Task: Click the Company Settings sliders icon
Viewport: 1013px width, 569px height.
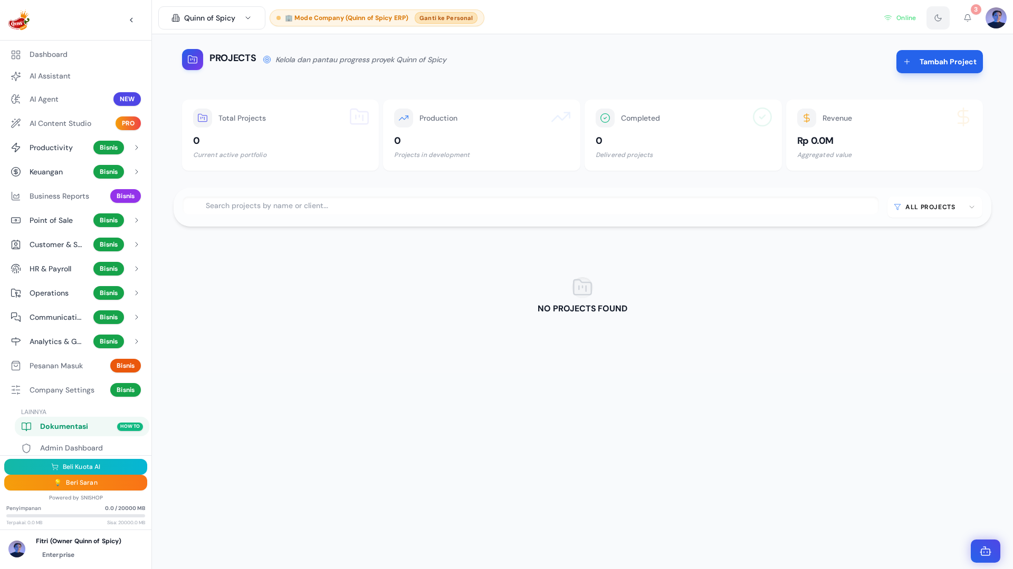Action: (16, 390)
